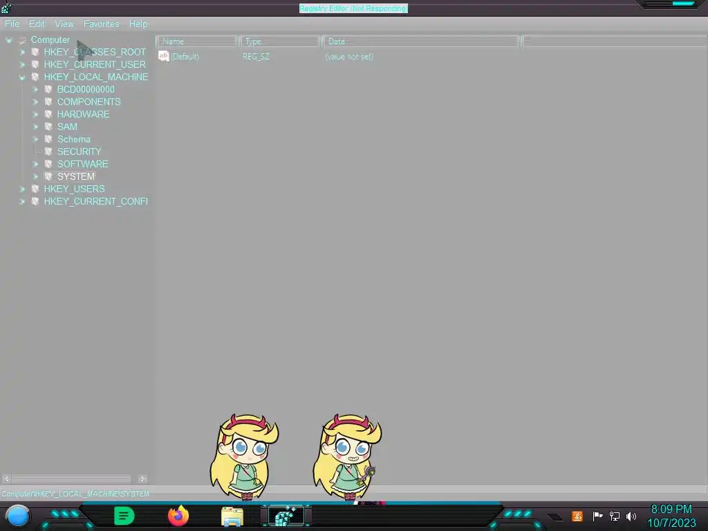Image resolution: width=708 pixels, height=531 pixels.
Task: Open the Favorites menu
Action: (101, 24)
